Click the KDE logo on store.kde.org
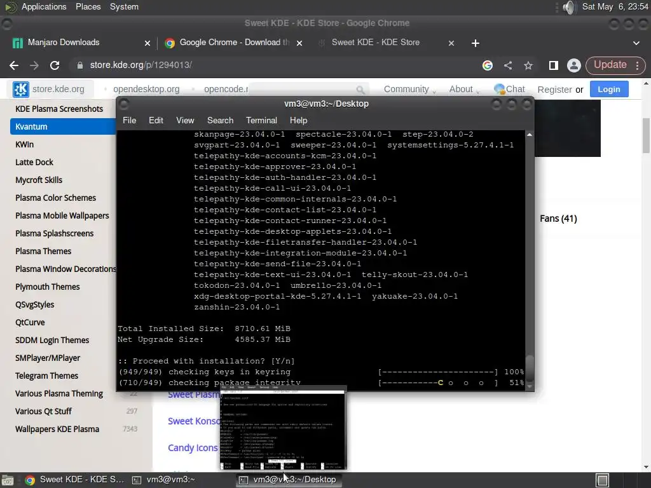 pyautogui.click(x=21, y=89)
